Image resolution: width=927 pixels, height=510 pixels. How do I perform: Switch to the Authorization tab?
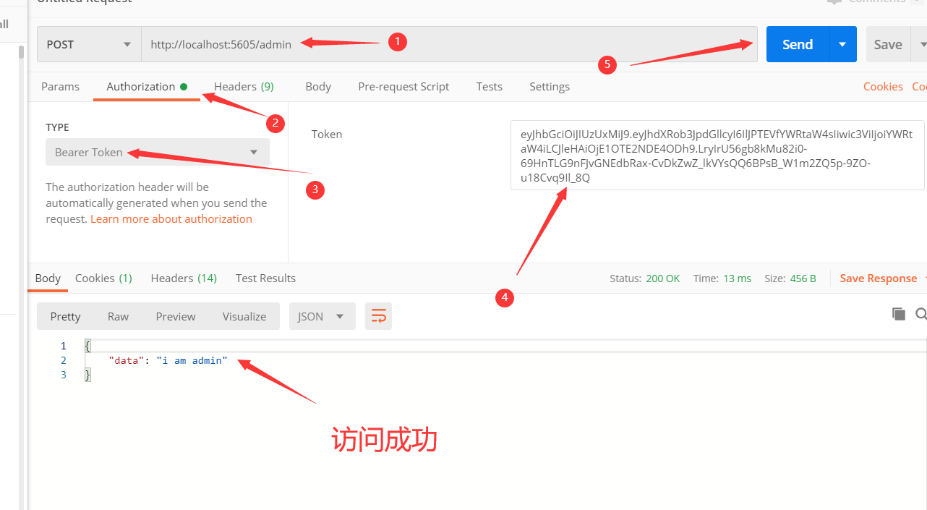click(x=147, y=86)
